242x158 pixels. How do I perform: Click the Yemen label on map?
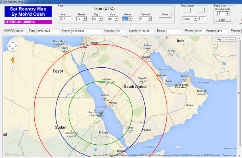(147, 130)
